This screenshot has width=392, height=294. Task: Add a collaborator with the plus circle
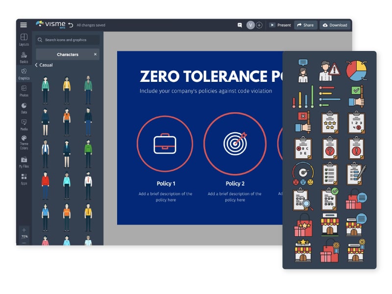[x=259, y=25]
